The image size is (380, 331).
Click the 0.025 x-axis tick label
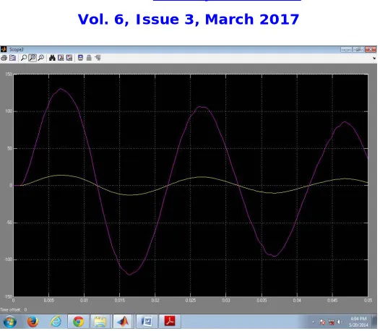191,301
